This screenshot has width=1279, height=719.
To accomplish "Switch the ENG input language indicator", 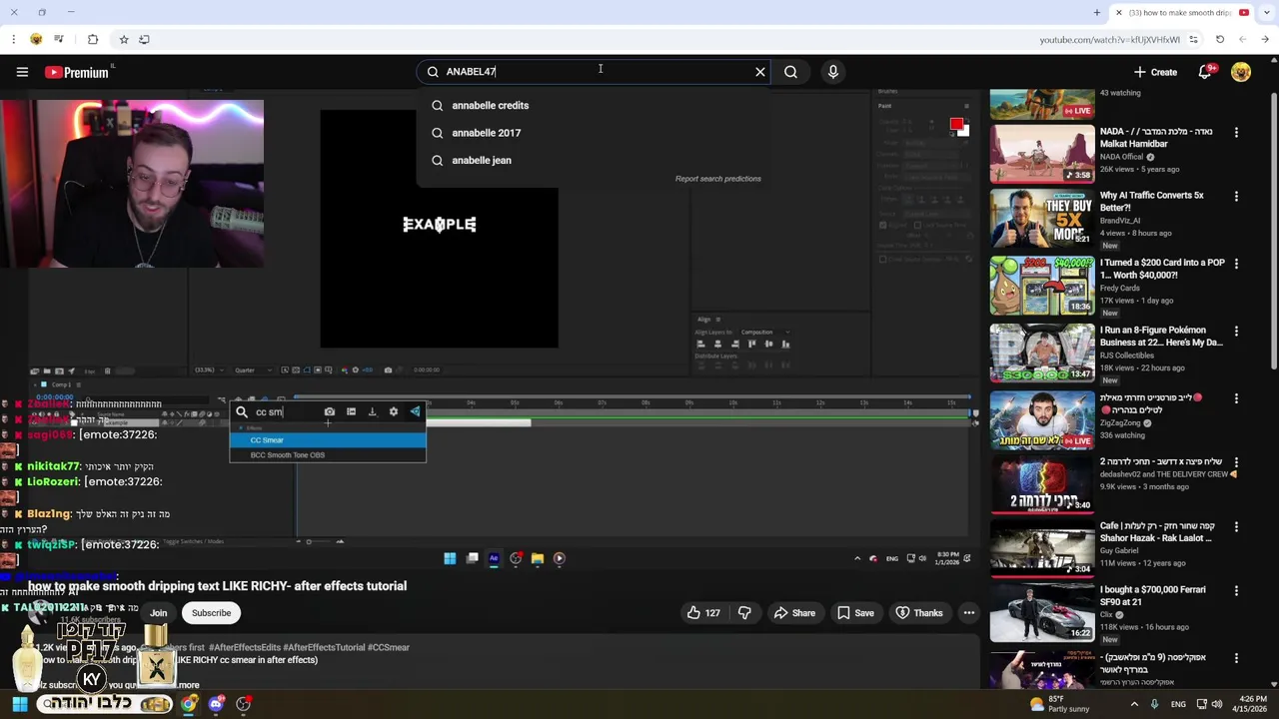I will tap(1178, 704).
